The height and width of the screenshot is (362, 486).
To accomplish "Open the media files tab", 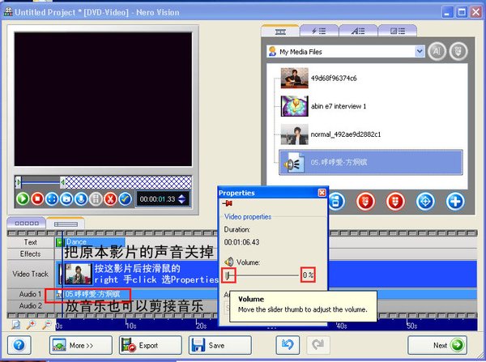I will point(280,32).
